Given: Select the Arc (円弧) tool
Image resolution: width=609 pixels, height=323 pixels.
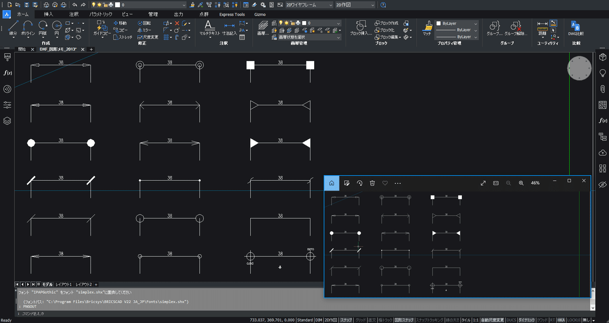Looking at the screenshot, I should click(x=43, y=28).
